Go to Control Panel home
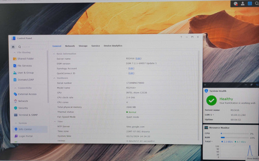 coord(13,47)
